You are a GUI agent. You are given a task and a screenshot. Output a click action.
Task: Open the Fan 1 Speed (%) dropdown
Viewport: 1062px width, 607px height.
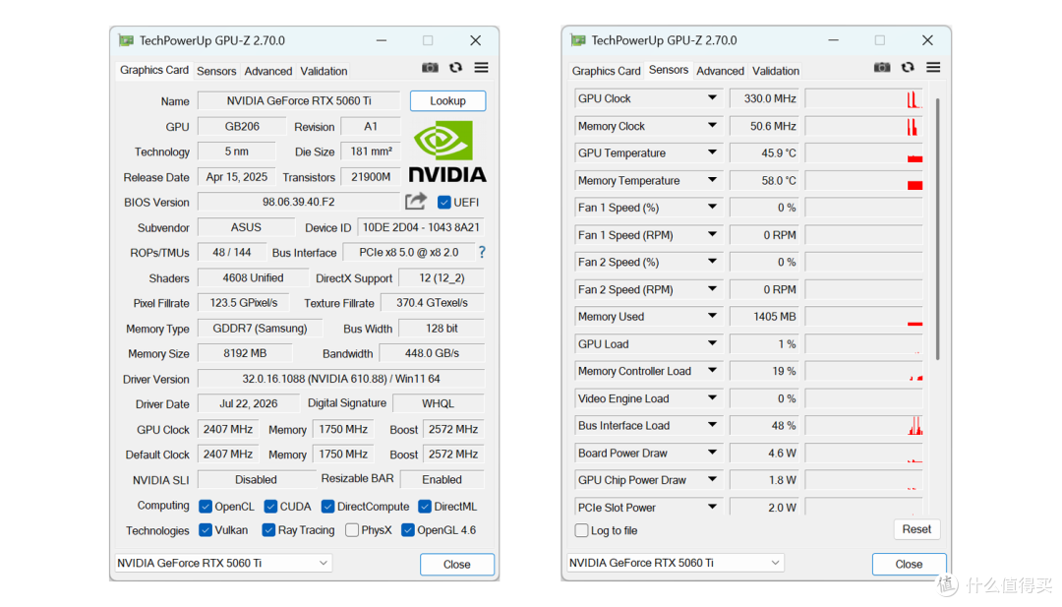[x=712, y=208]
